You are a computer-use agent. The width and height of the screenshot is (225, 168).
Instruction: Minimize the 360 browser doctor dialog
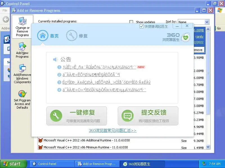click(x=177, y=26)
